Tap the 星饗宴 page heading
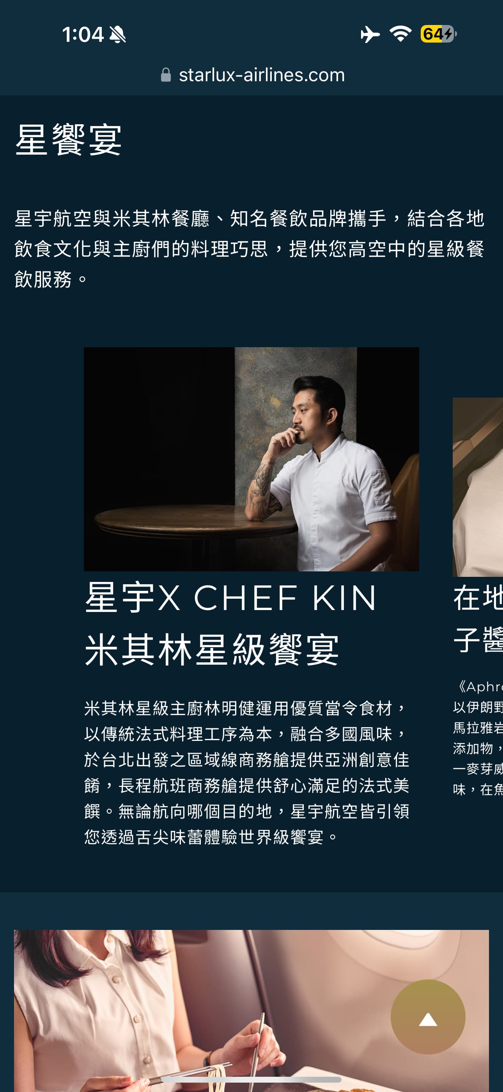Screen dimensions: 503x1092 (68, 140)
